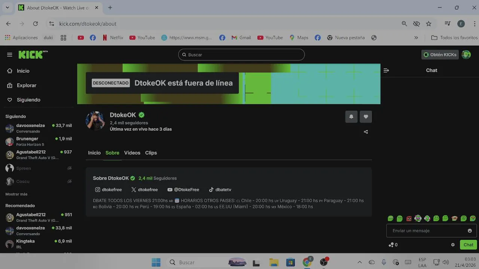Open the Maps bookmark
Image resolution: width=479 pixels, height=269 pixels.
pos(299,38)
